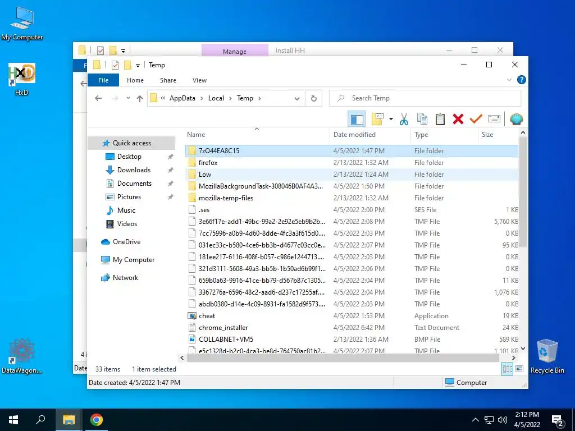Open the Recycle Bin desktop icon
This screenshot has height=431, width=575.
pyautogui.click(x=547, y=356)
